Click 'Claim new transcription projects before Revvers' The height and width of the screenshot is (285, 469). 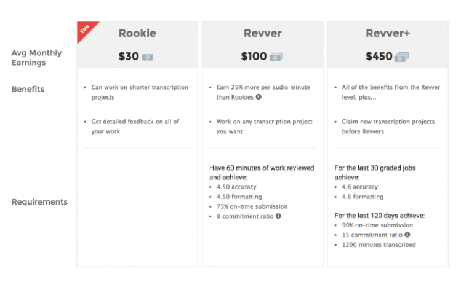pyautogui.click(x=388, y=127)
